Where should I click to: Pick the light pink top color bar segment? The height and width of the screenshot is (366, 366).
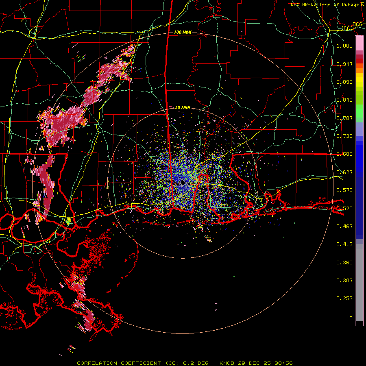click(359, 44)
